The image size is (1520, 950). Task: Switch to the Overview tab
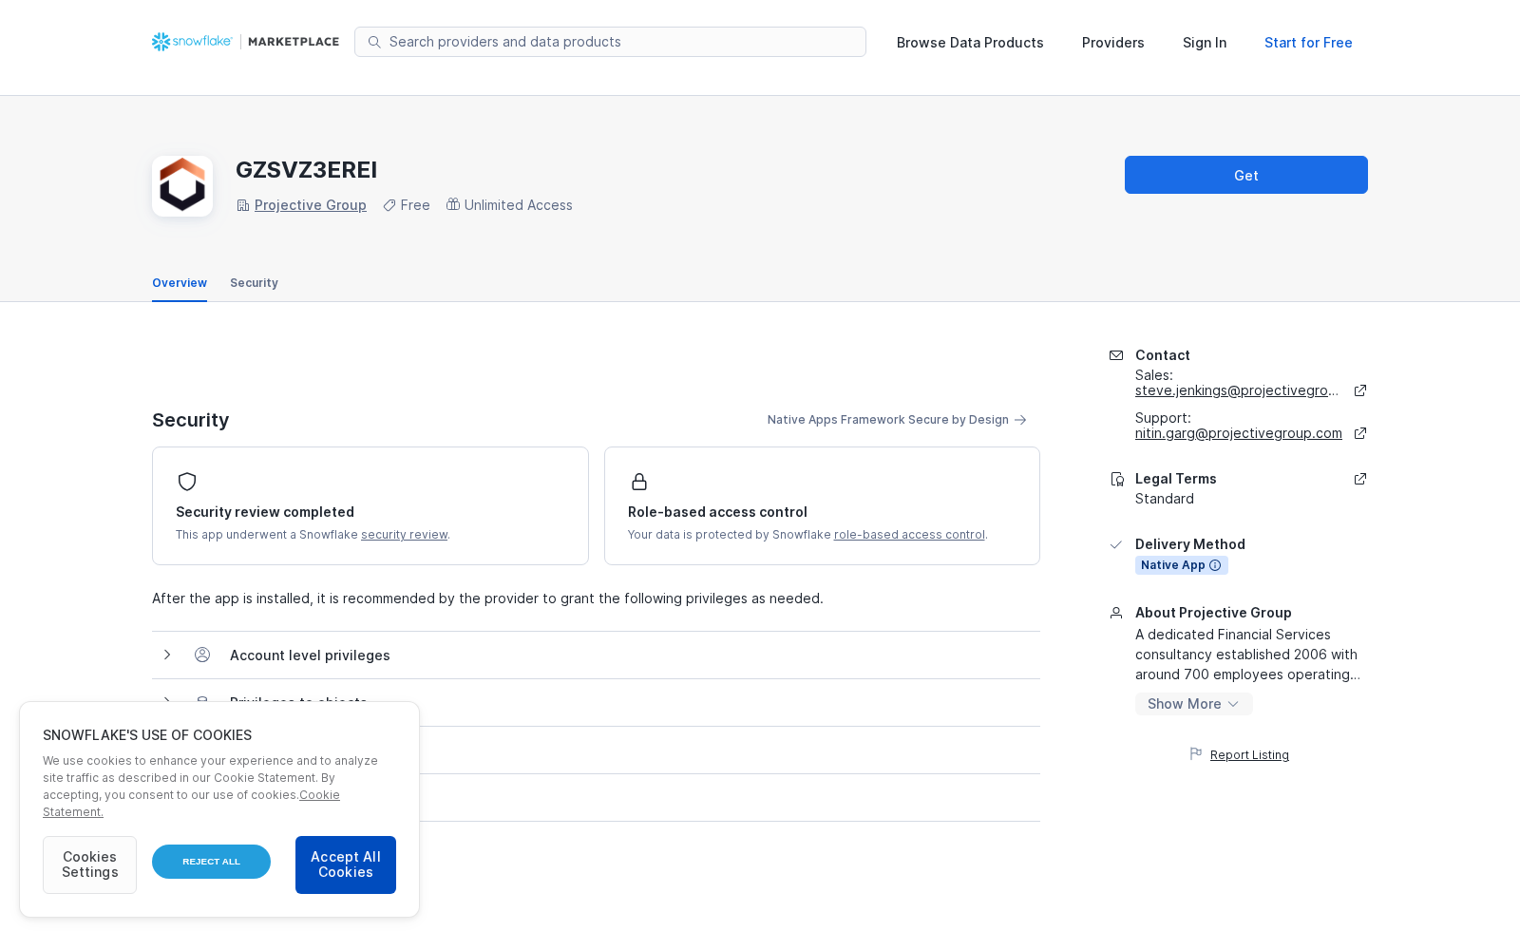click(180, 283)
